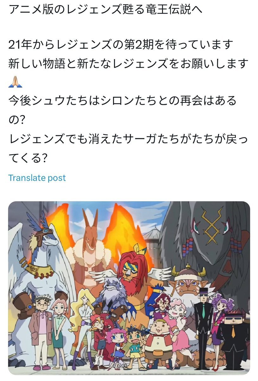
Task: Select the first line mentioning 甦る竜王伝説へ
Action: point(105,10)
